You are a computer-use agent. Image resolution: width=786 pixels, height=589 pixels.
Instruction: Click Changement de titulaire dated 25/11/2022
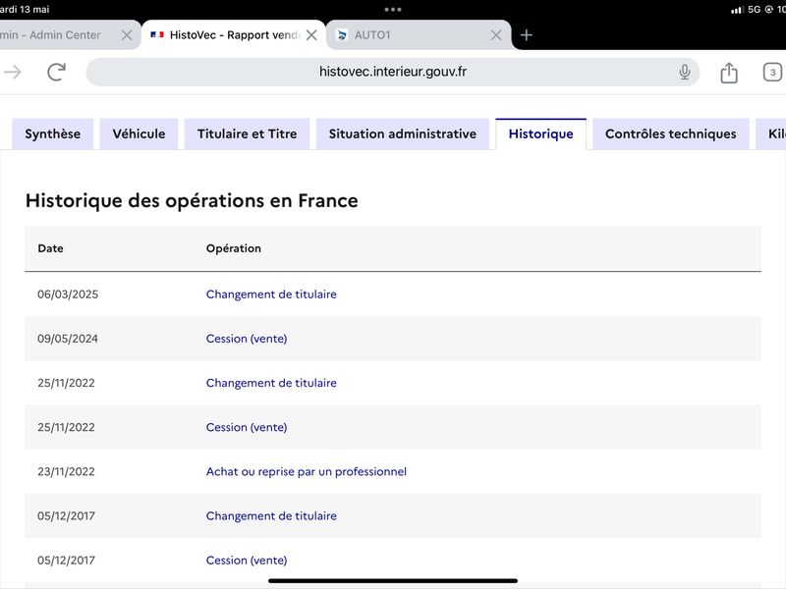tap(271, 383)
